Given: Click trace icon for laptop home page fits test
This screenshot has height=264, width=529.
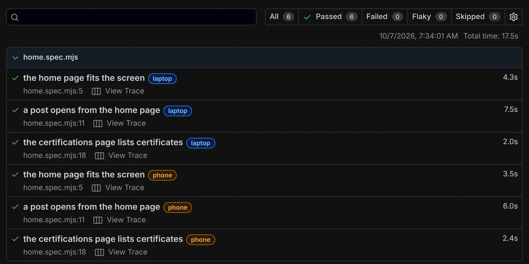Looking at the screenshot, I should coord(96,91).
